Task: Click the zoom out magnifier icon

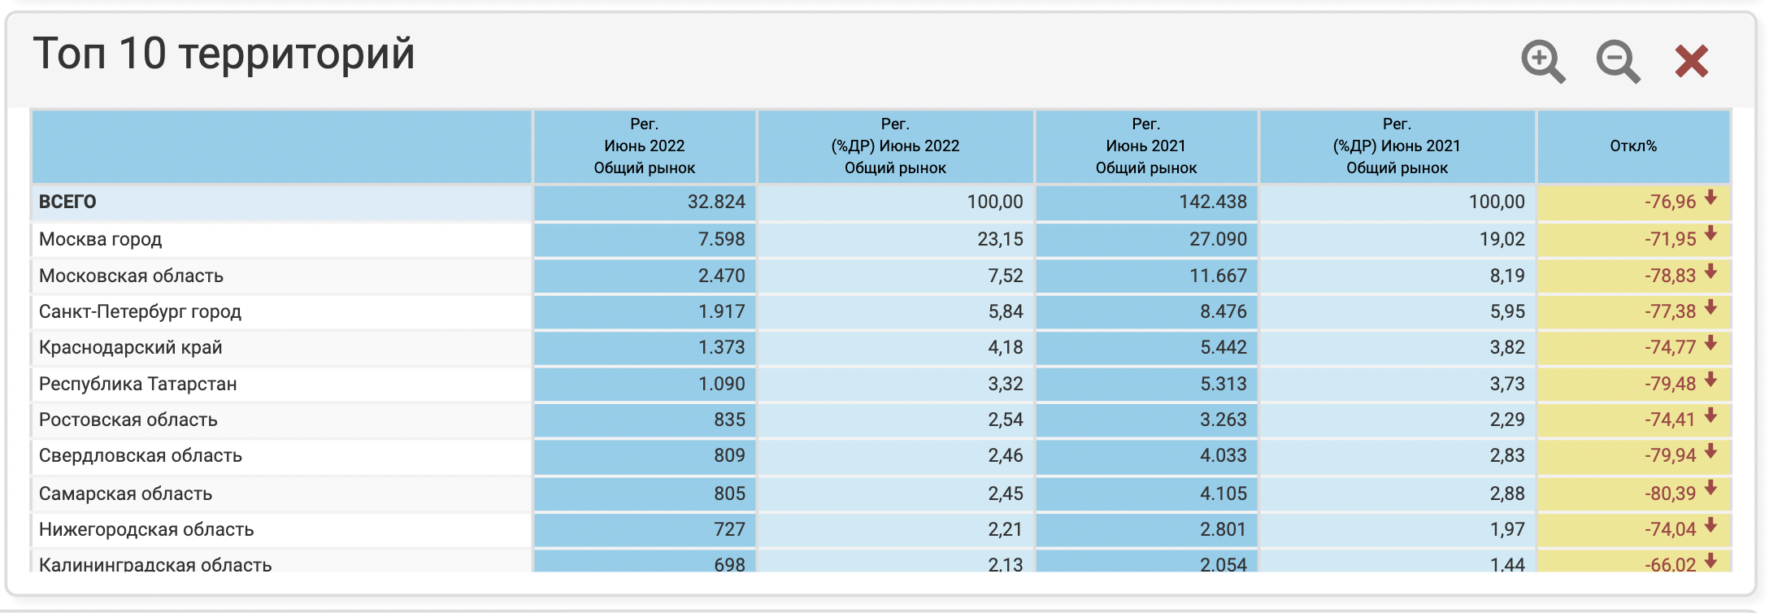Action: pyautogui.click(x=1617, y=61)
